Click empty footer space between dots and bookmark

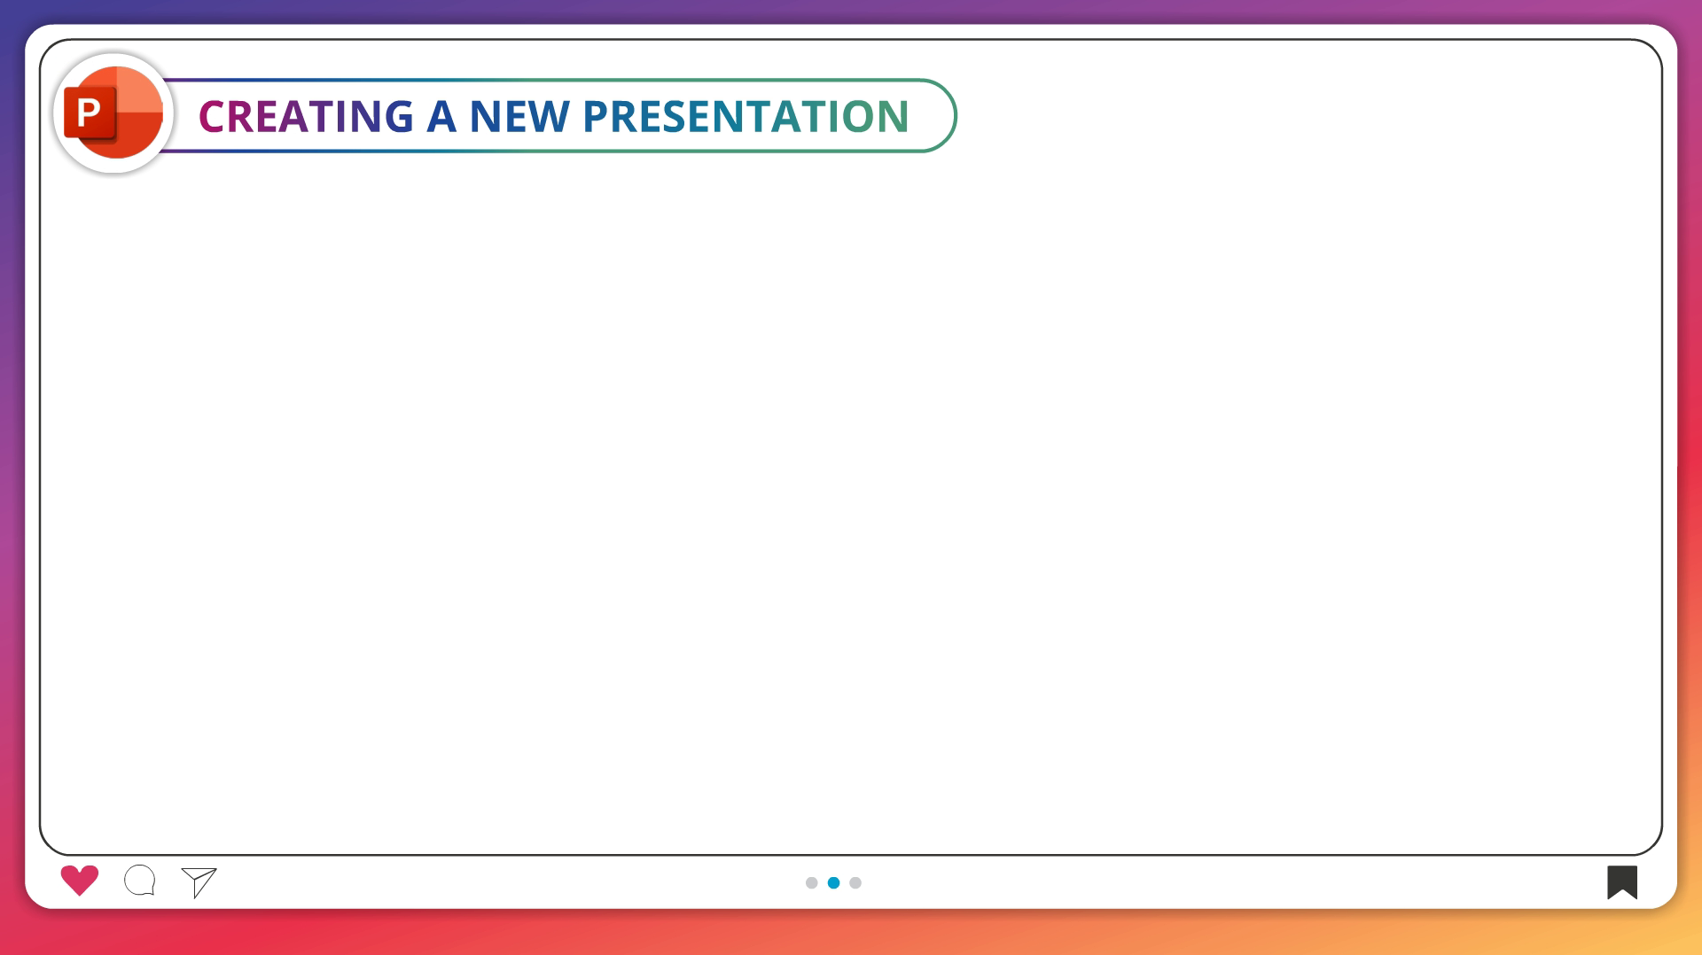(1241, 882)
